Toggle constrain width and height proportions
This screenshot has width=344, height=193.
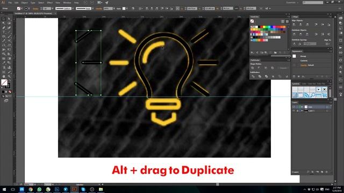click(x=236, y=9)
